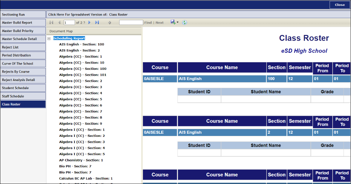Jump to last page of report
Viewport: 351px width, 184px height.
97,23
